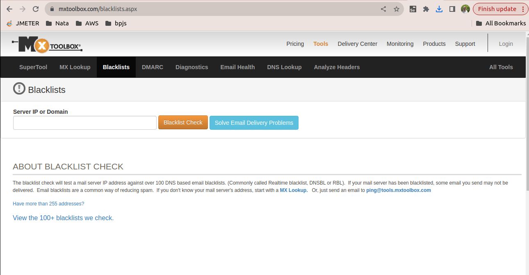Open the Chrome profile avatar
Image resolution: width=529 pixels, height=275 pixels.
point(465,9)
